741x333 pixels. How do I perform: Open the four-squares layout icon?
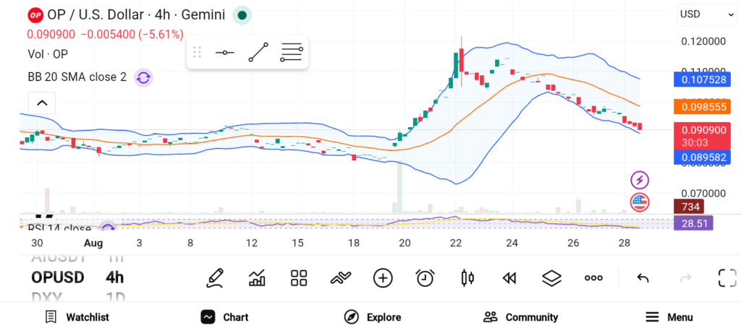pos(299,278)
